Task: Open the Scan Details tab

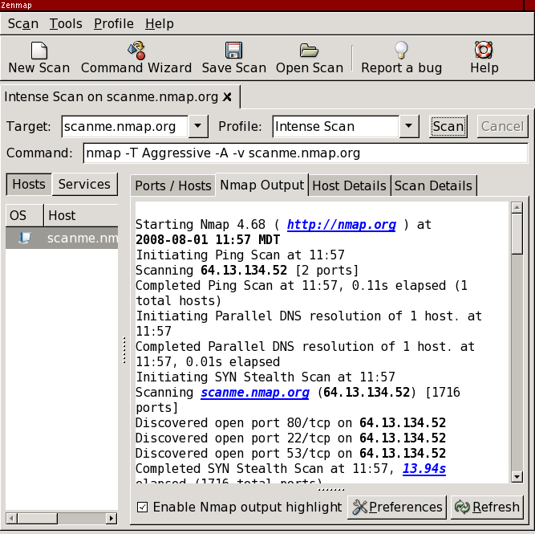Action: coord(433,185)
